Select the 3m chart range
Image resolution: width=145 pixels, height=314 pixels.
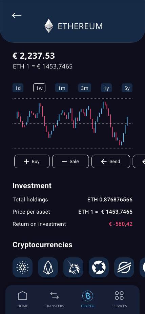(x=85, y=88)
